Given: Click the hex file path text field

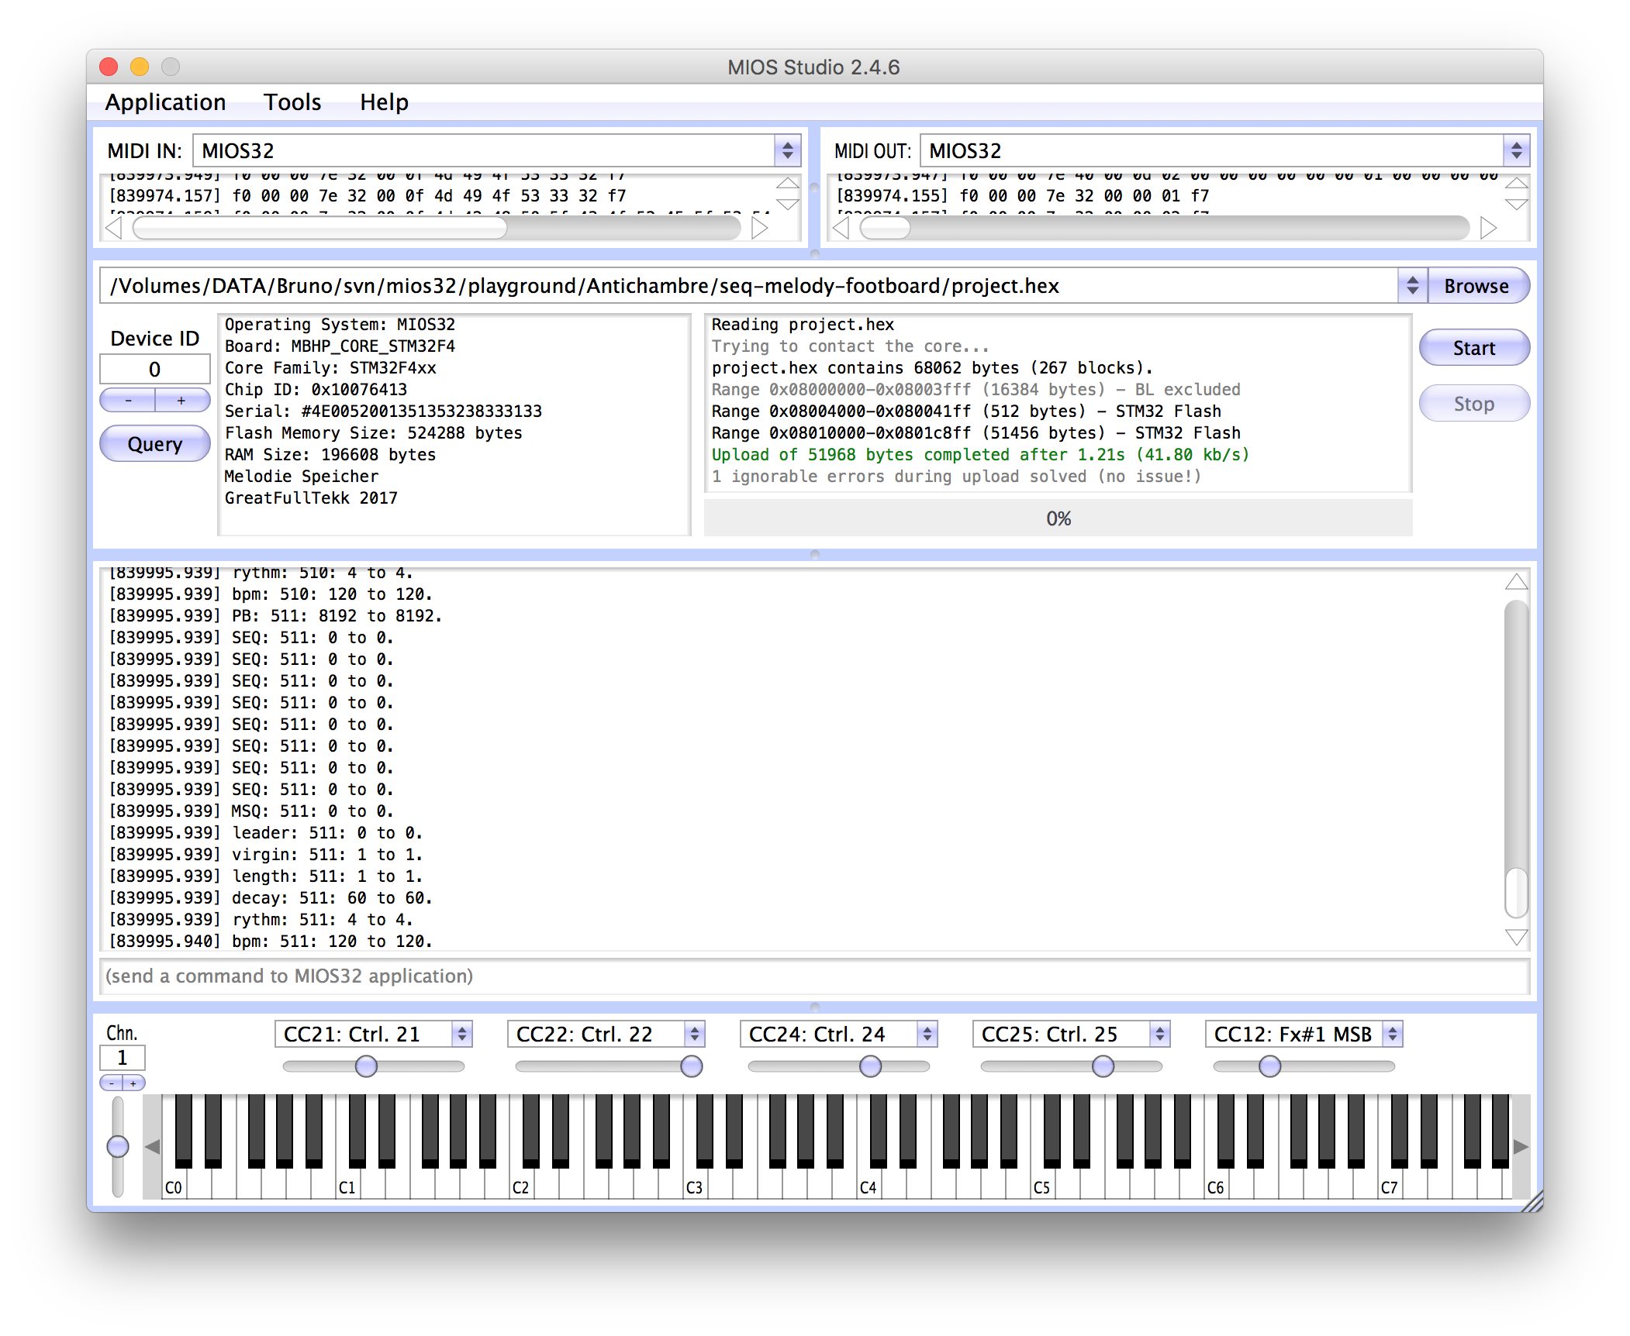Looking at the screenshot, I should click(749, 286).
